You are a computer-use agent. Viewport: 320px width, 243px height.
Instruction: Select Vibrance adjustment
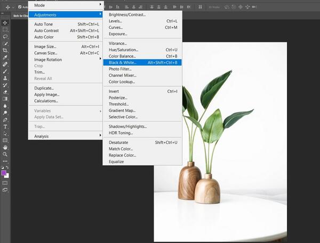(142, 43)
